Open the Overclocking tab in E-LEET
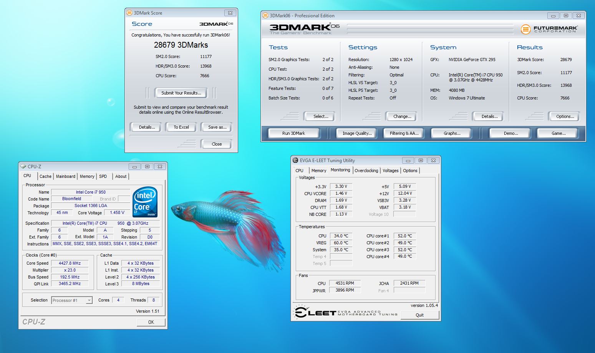Viewport: 595px width, 353px height. coord(366,171)
